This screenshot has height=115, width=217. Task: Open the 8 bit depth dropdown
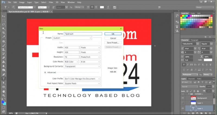90,62
